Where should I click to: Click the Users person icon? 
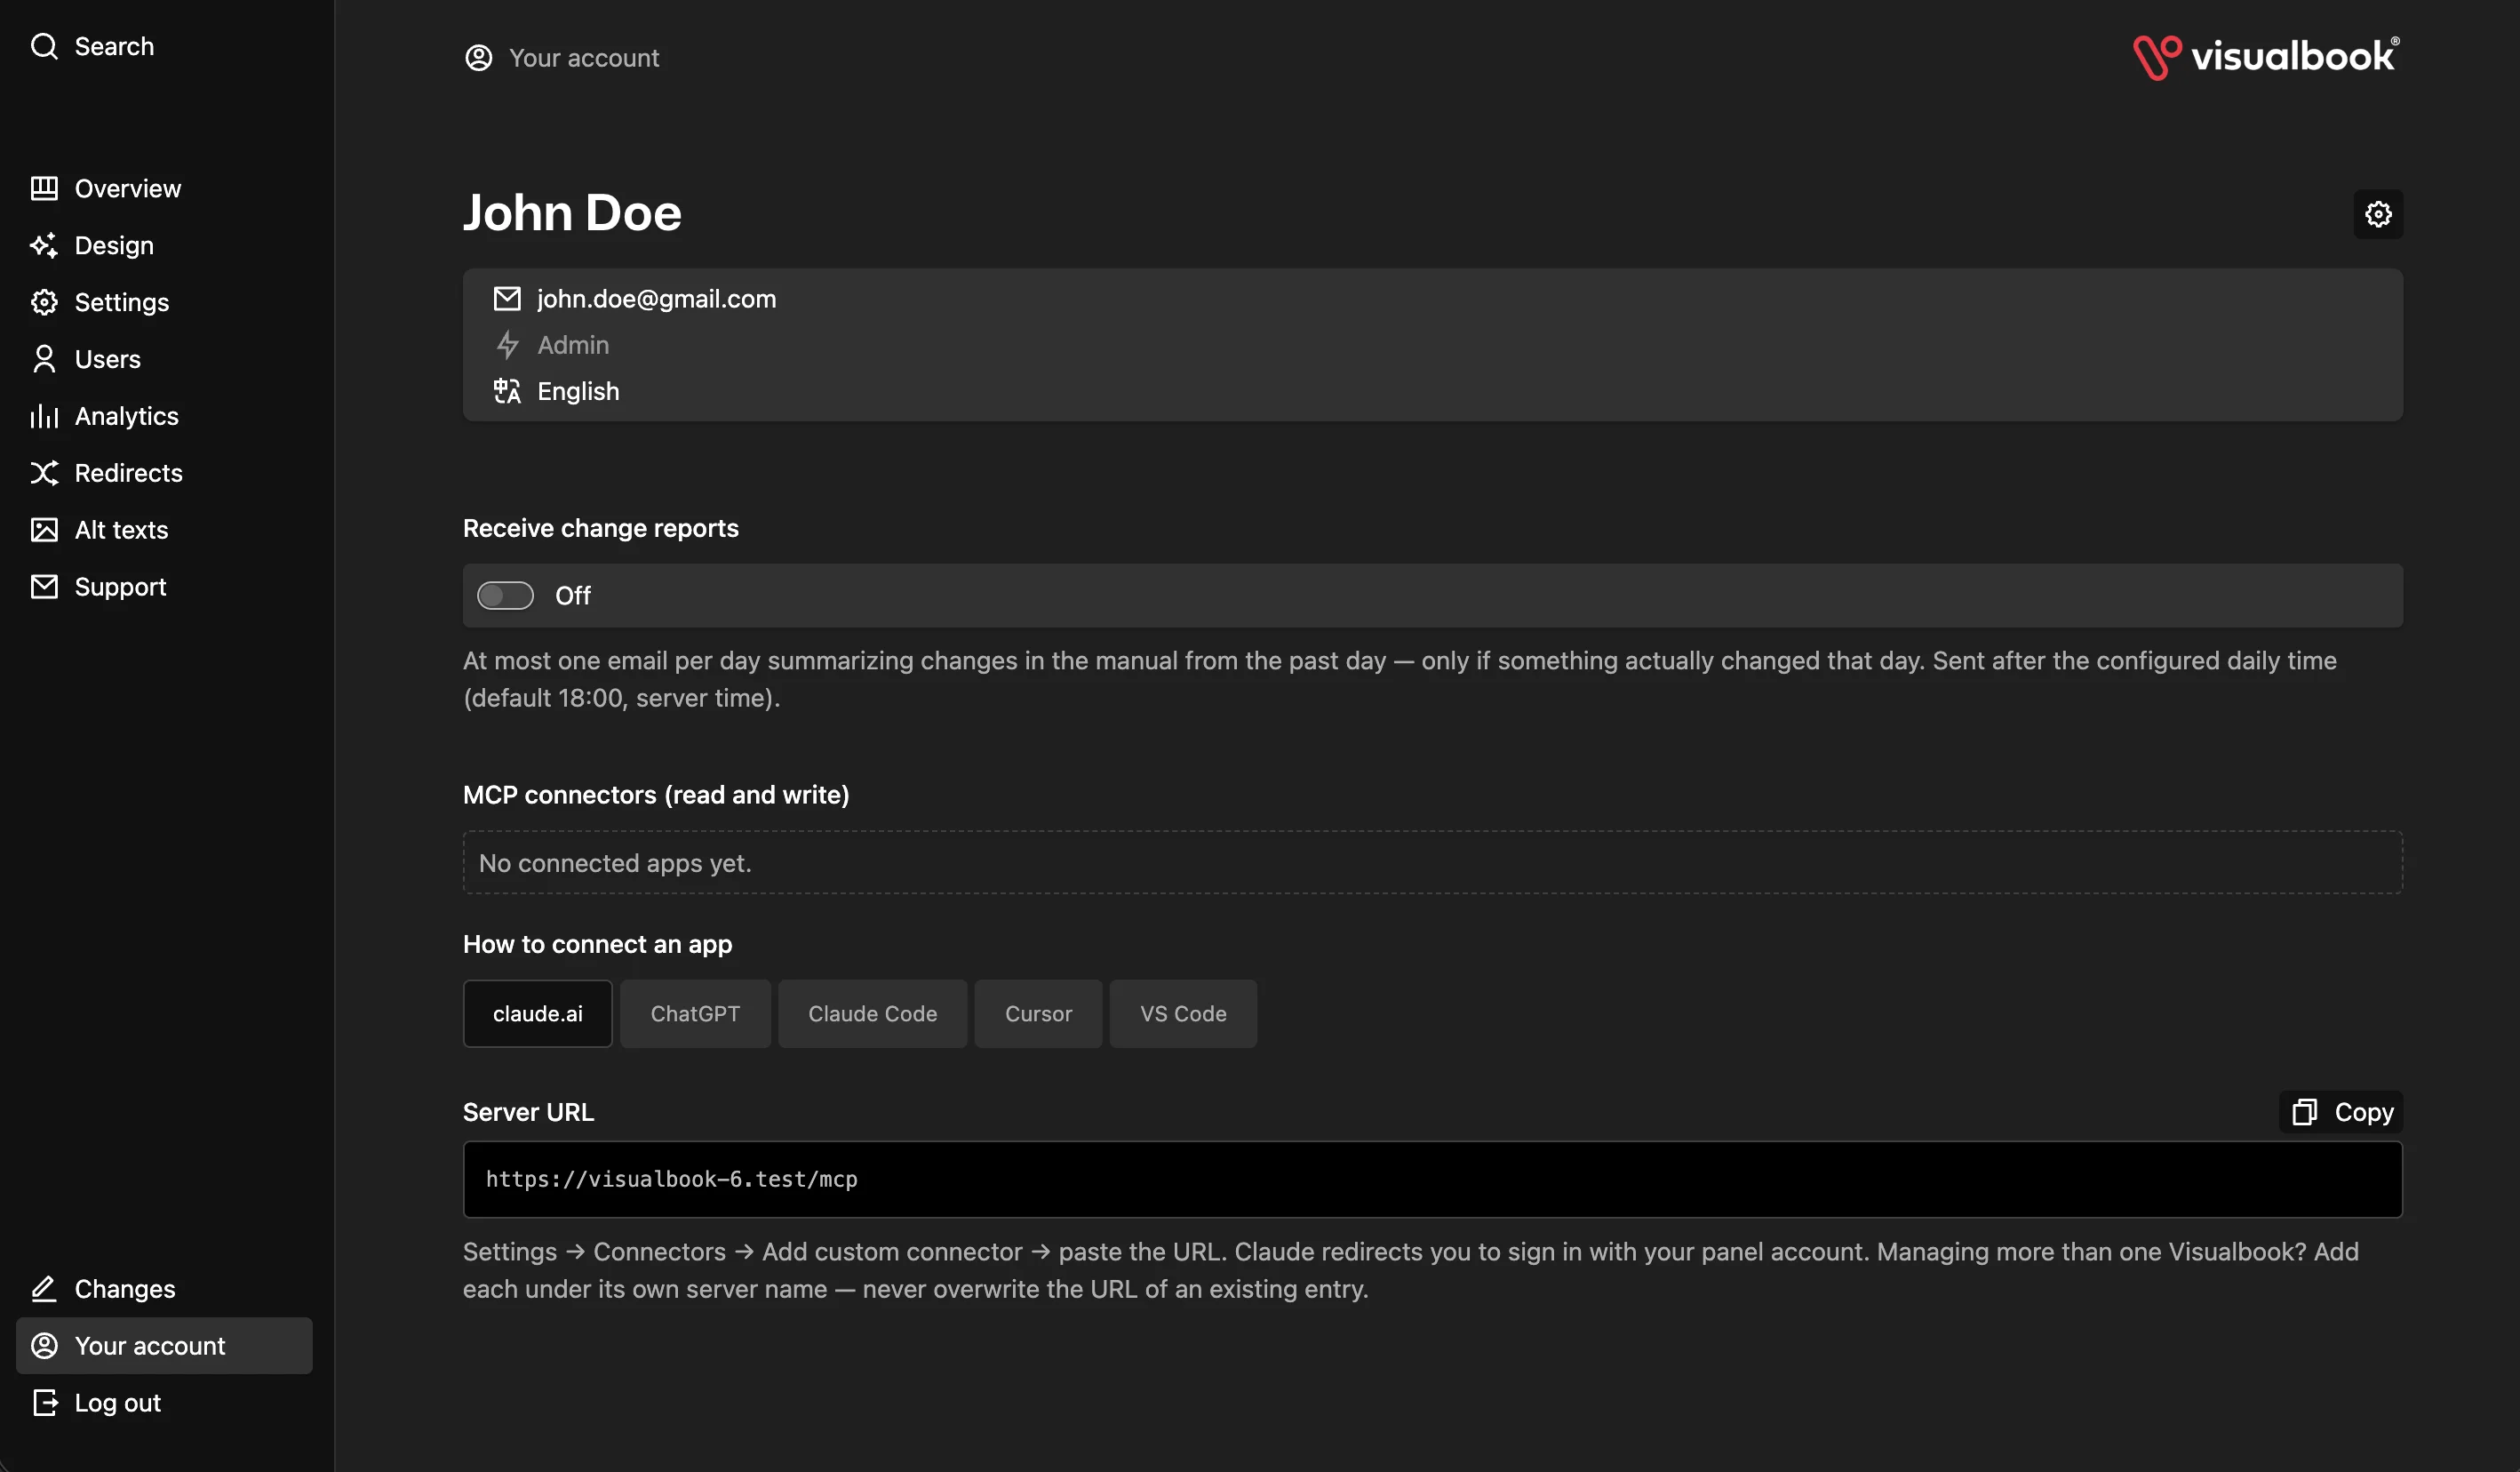tap(44, 359)
